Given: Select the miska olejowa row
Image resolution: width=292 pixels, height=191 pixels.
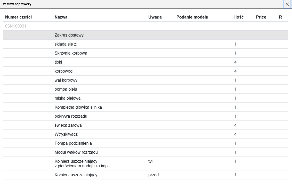Looking at the screenshot, I should tap(68, 98).
